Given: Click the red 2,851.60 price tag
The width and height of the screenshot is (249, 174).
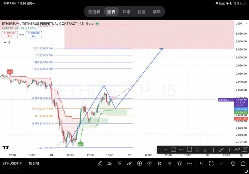Looking at the screenshot, I should tap(241, 119).
